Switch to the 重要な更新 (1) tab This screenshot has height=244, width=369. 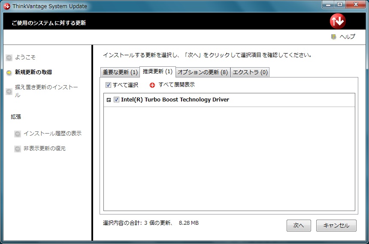pyautogui.click(x=120, y=72)
